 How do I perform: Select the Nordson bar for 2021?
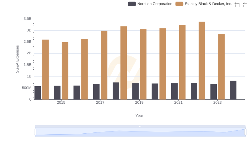[x=174, y=91]
